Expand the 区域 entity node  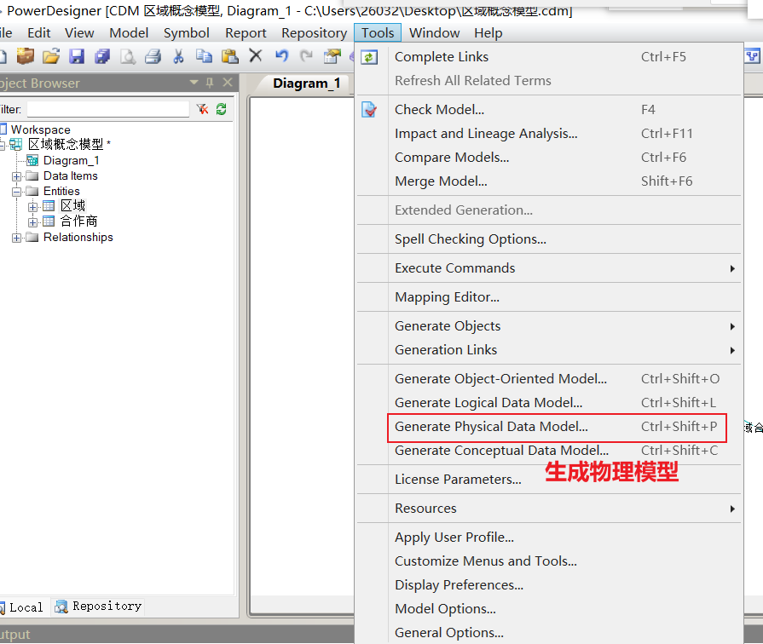click(x=32, y=207)
